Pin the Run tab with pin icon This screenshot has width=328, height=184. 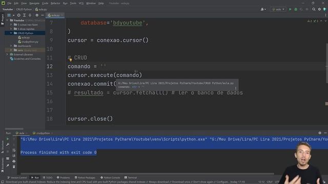[8, 166]
